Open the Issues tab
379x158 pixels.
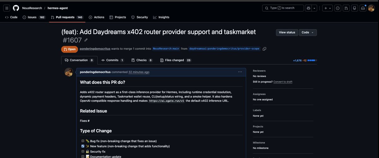point(34,17)
